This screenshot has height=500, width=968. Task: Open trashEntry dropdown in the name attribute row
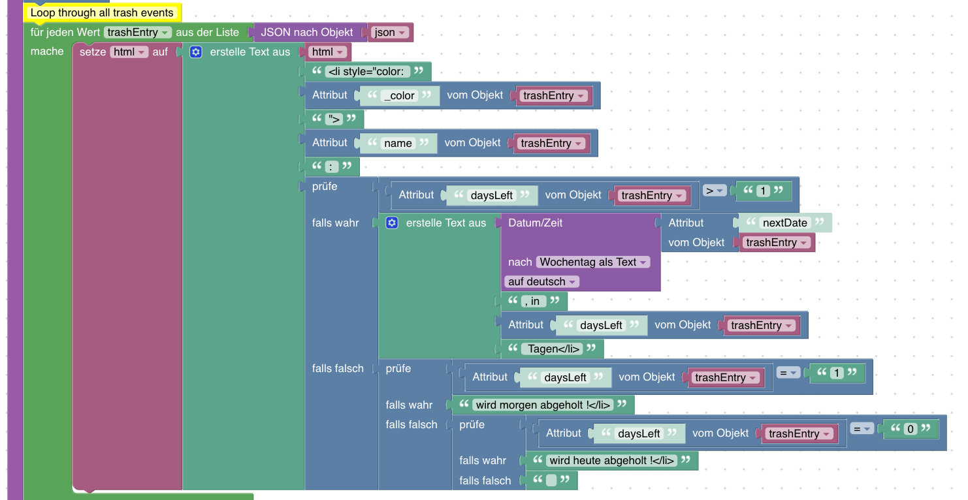[x=552, y=144]
